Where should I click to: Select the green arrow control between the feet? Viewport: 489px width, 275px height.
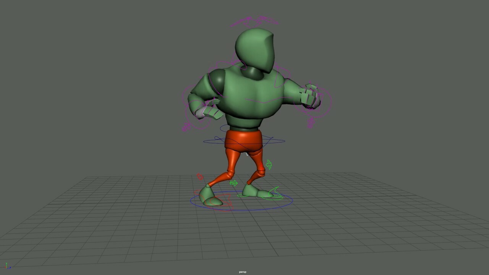[x=233, y=183]
